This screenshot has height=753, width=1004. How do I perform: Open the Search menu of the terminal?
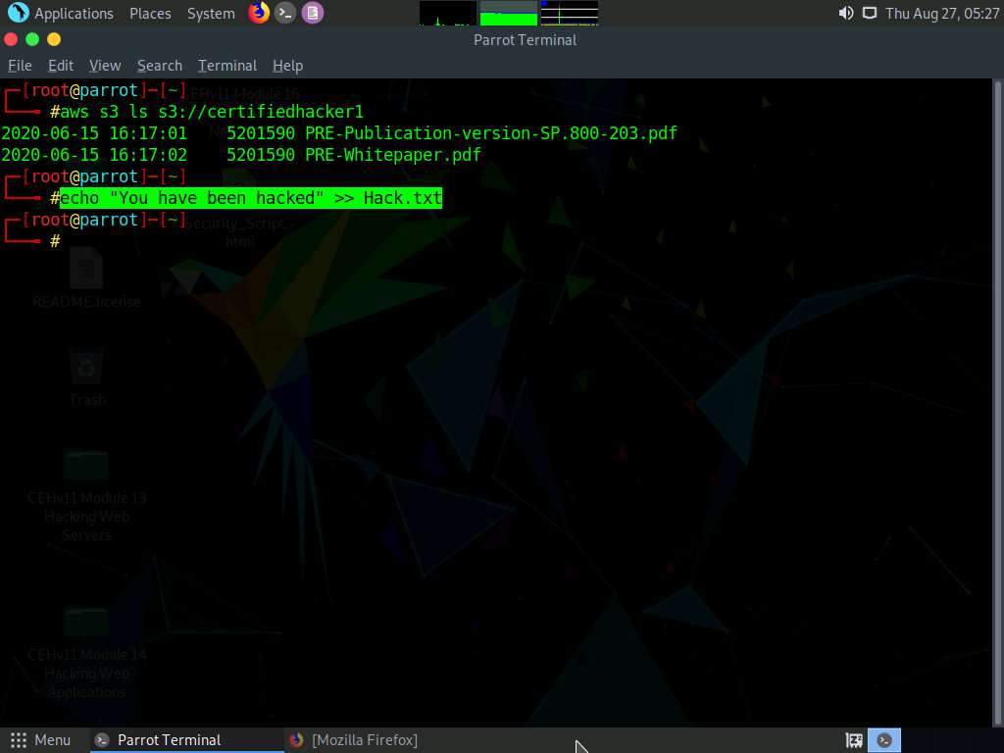[x=159, y=66]
